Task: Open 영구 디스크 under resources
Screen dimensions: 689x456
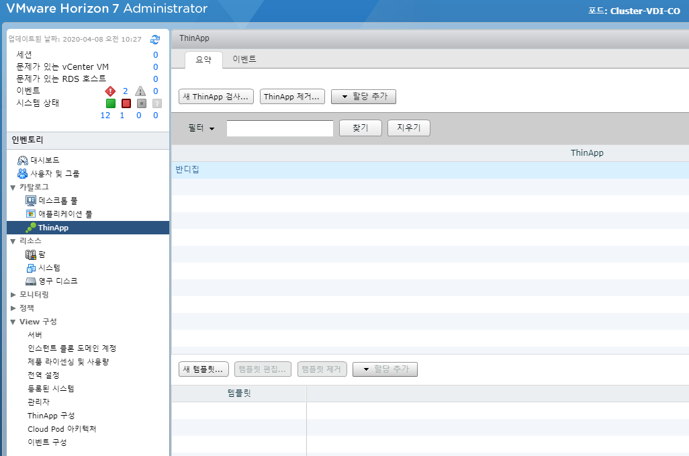Action: point(58,281)
